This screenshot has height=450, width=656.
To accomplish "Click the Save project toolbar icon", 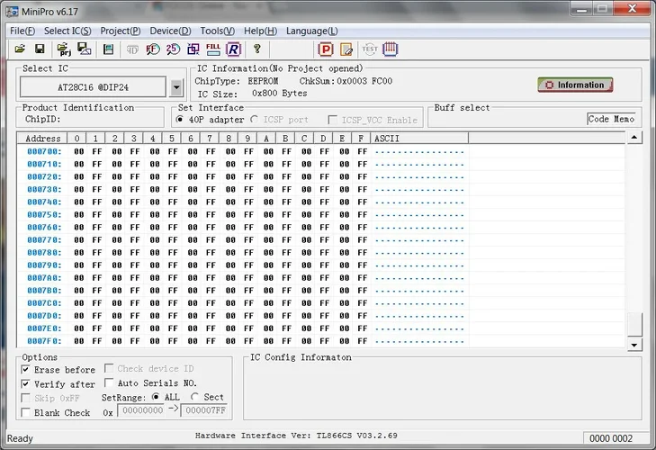I will (x=84, y=49).
